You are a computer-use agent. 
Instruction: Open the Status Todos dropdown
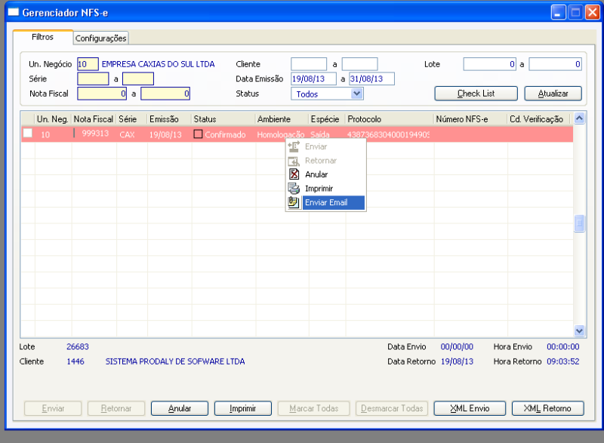coord(356,94)
